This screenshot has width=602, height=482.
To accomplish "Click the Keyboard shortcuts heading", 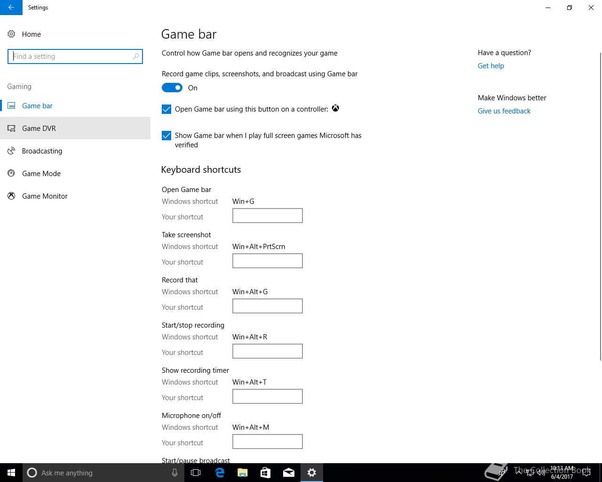I will pyautogui.click(x=201, y=169).
